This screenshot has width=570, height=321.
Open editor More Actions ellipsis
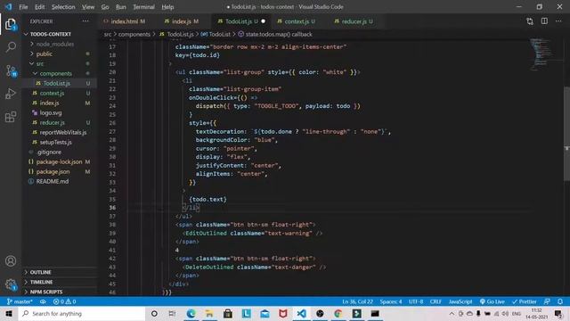(x=558, y=21)
